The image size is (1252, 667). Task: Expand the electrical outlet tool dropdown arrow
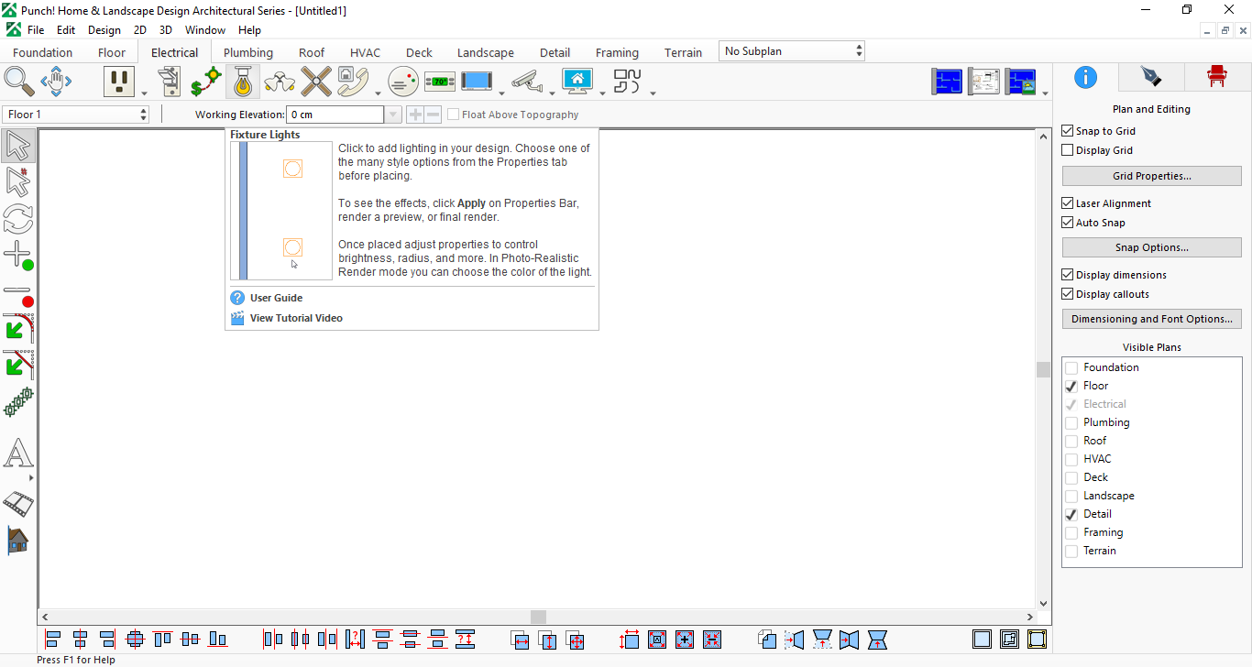144,92
